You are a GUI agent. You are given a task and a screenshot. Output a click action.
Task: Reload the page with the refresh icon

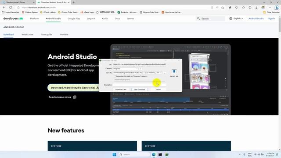pyautogui.click(x=11, y=7)
